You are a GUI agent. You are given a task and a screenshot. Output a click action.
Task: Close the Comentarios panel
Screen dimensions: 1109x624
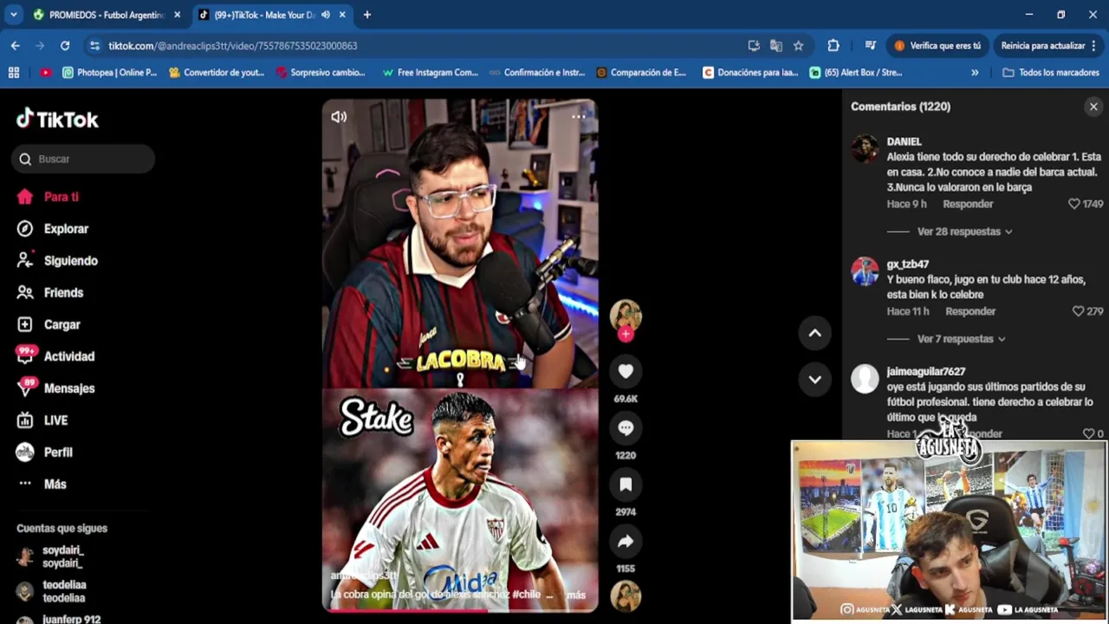coord(1093,107)
